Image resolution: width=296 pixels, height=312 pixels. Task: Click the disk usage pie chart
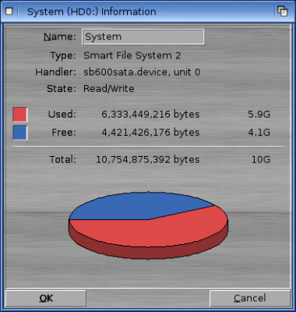click(x=148, y=225)
